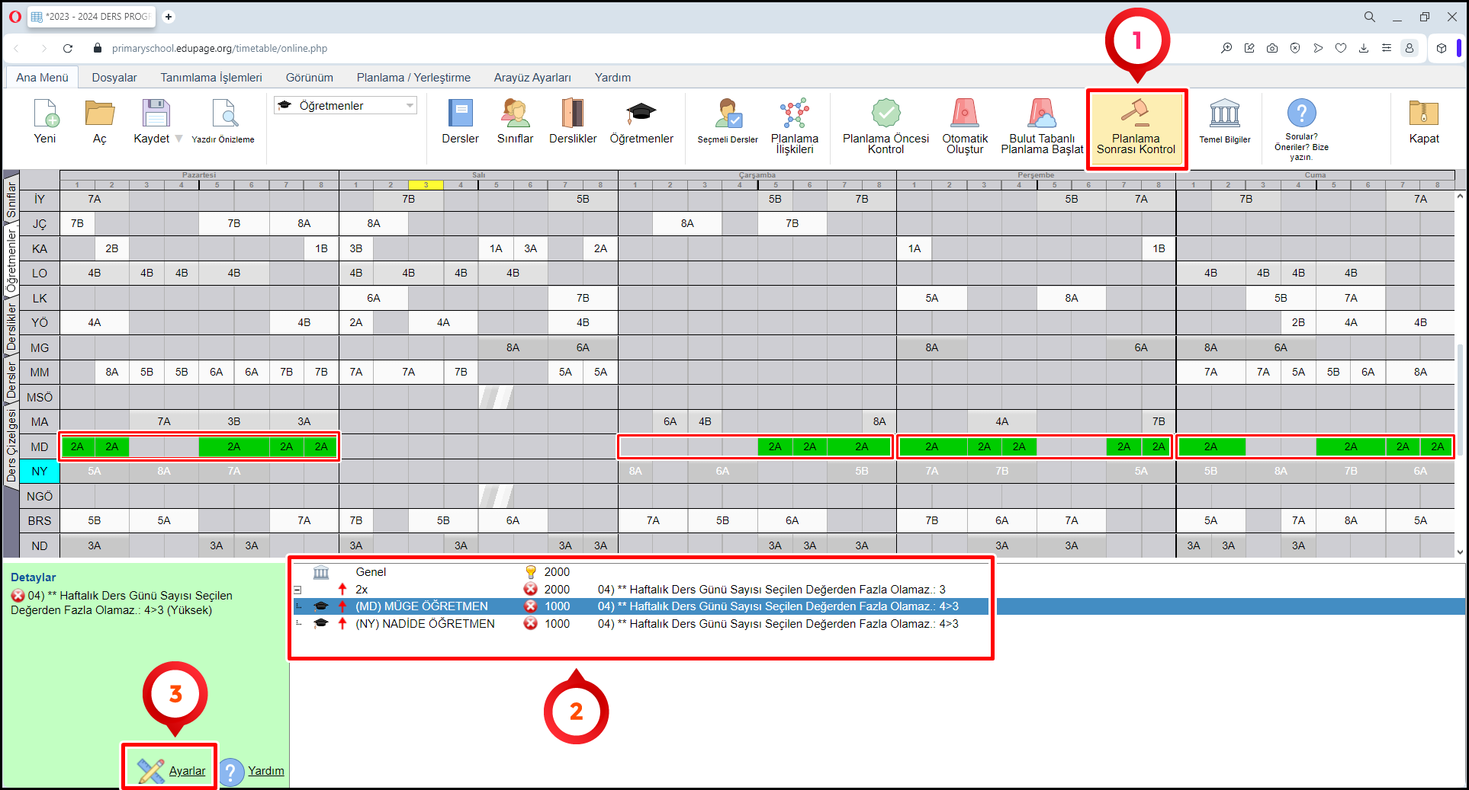This screenshot has height=790, width=1469.
Task: Switch to the vertical Sınıflar side tab
Action: click(x=11, y=200)
